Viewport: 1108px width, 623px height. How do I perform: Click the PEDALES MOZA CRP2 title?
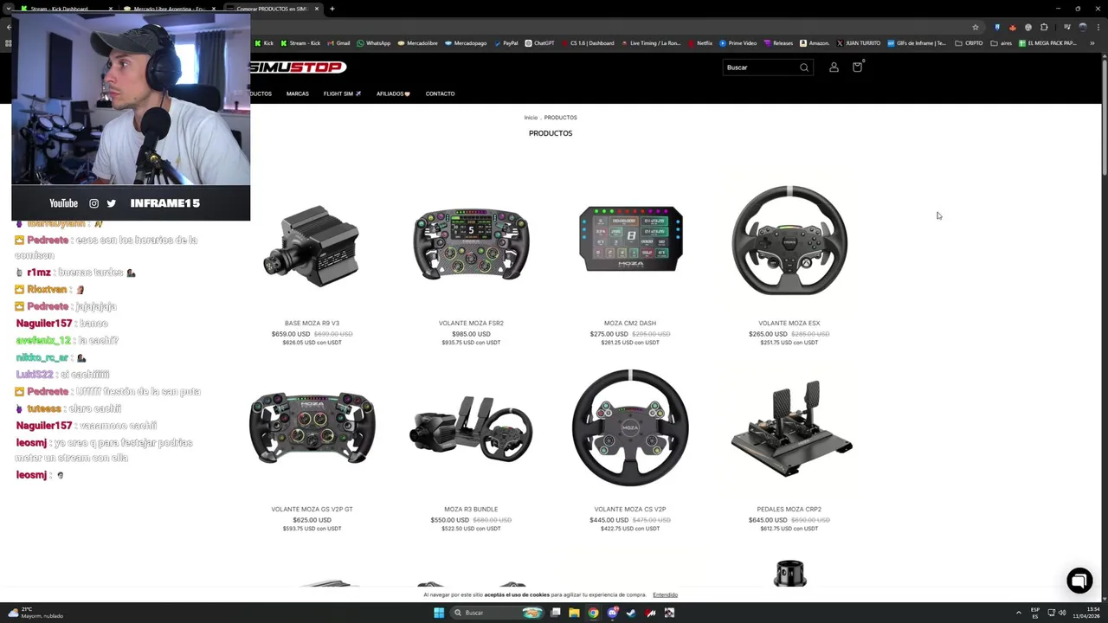(789, 510)
